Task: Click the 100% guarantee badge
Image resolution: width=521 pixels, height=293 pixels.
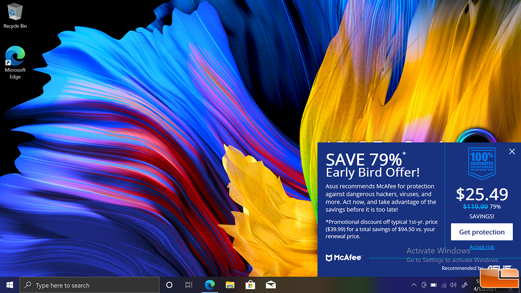Action: click(481, 163)
